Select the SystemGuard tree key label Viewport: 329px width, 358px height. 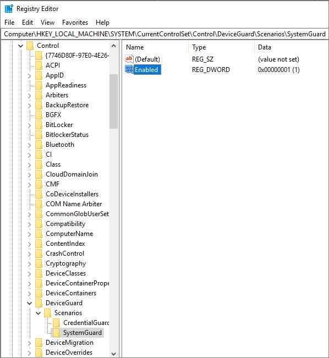click(x=83, y=333)
